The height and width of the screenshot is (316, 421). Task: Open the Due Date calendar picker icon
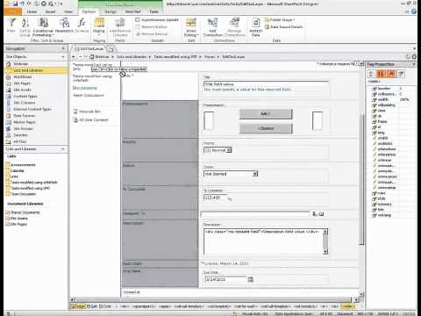click(250, 279)
